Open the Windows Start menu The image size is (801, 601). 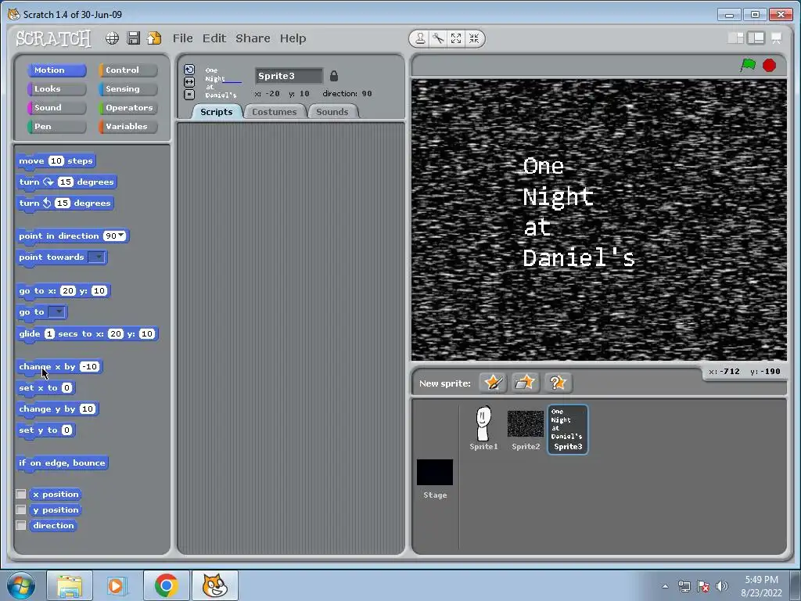coord(21,586)
